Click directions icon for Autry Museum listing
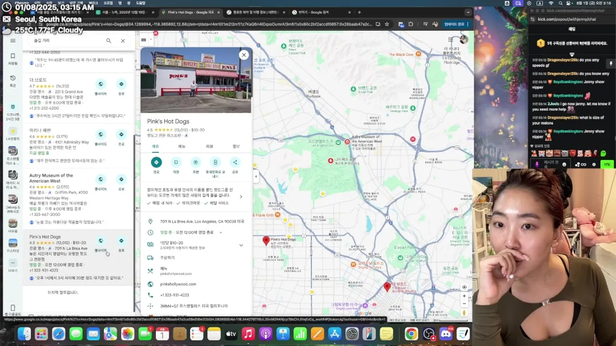 (121, 179)
